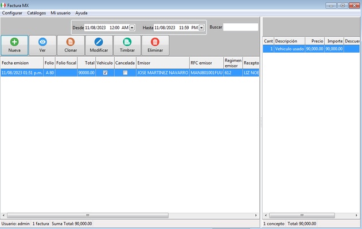Select emisor cell 'JOSE MARTINEZ NAVARRO'

(162, 73)
